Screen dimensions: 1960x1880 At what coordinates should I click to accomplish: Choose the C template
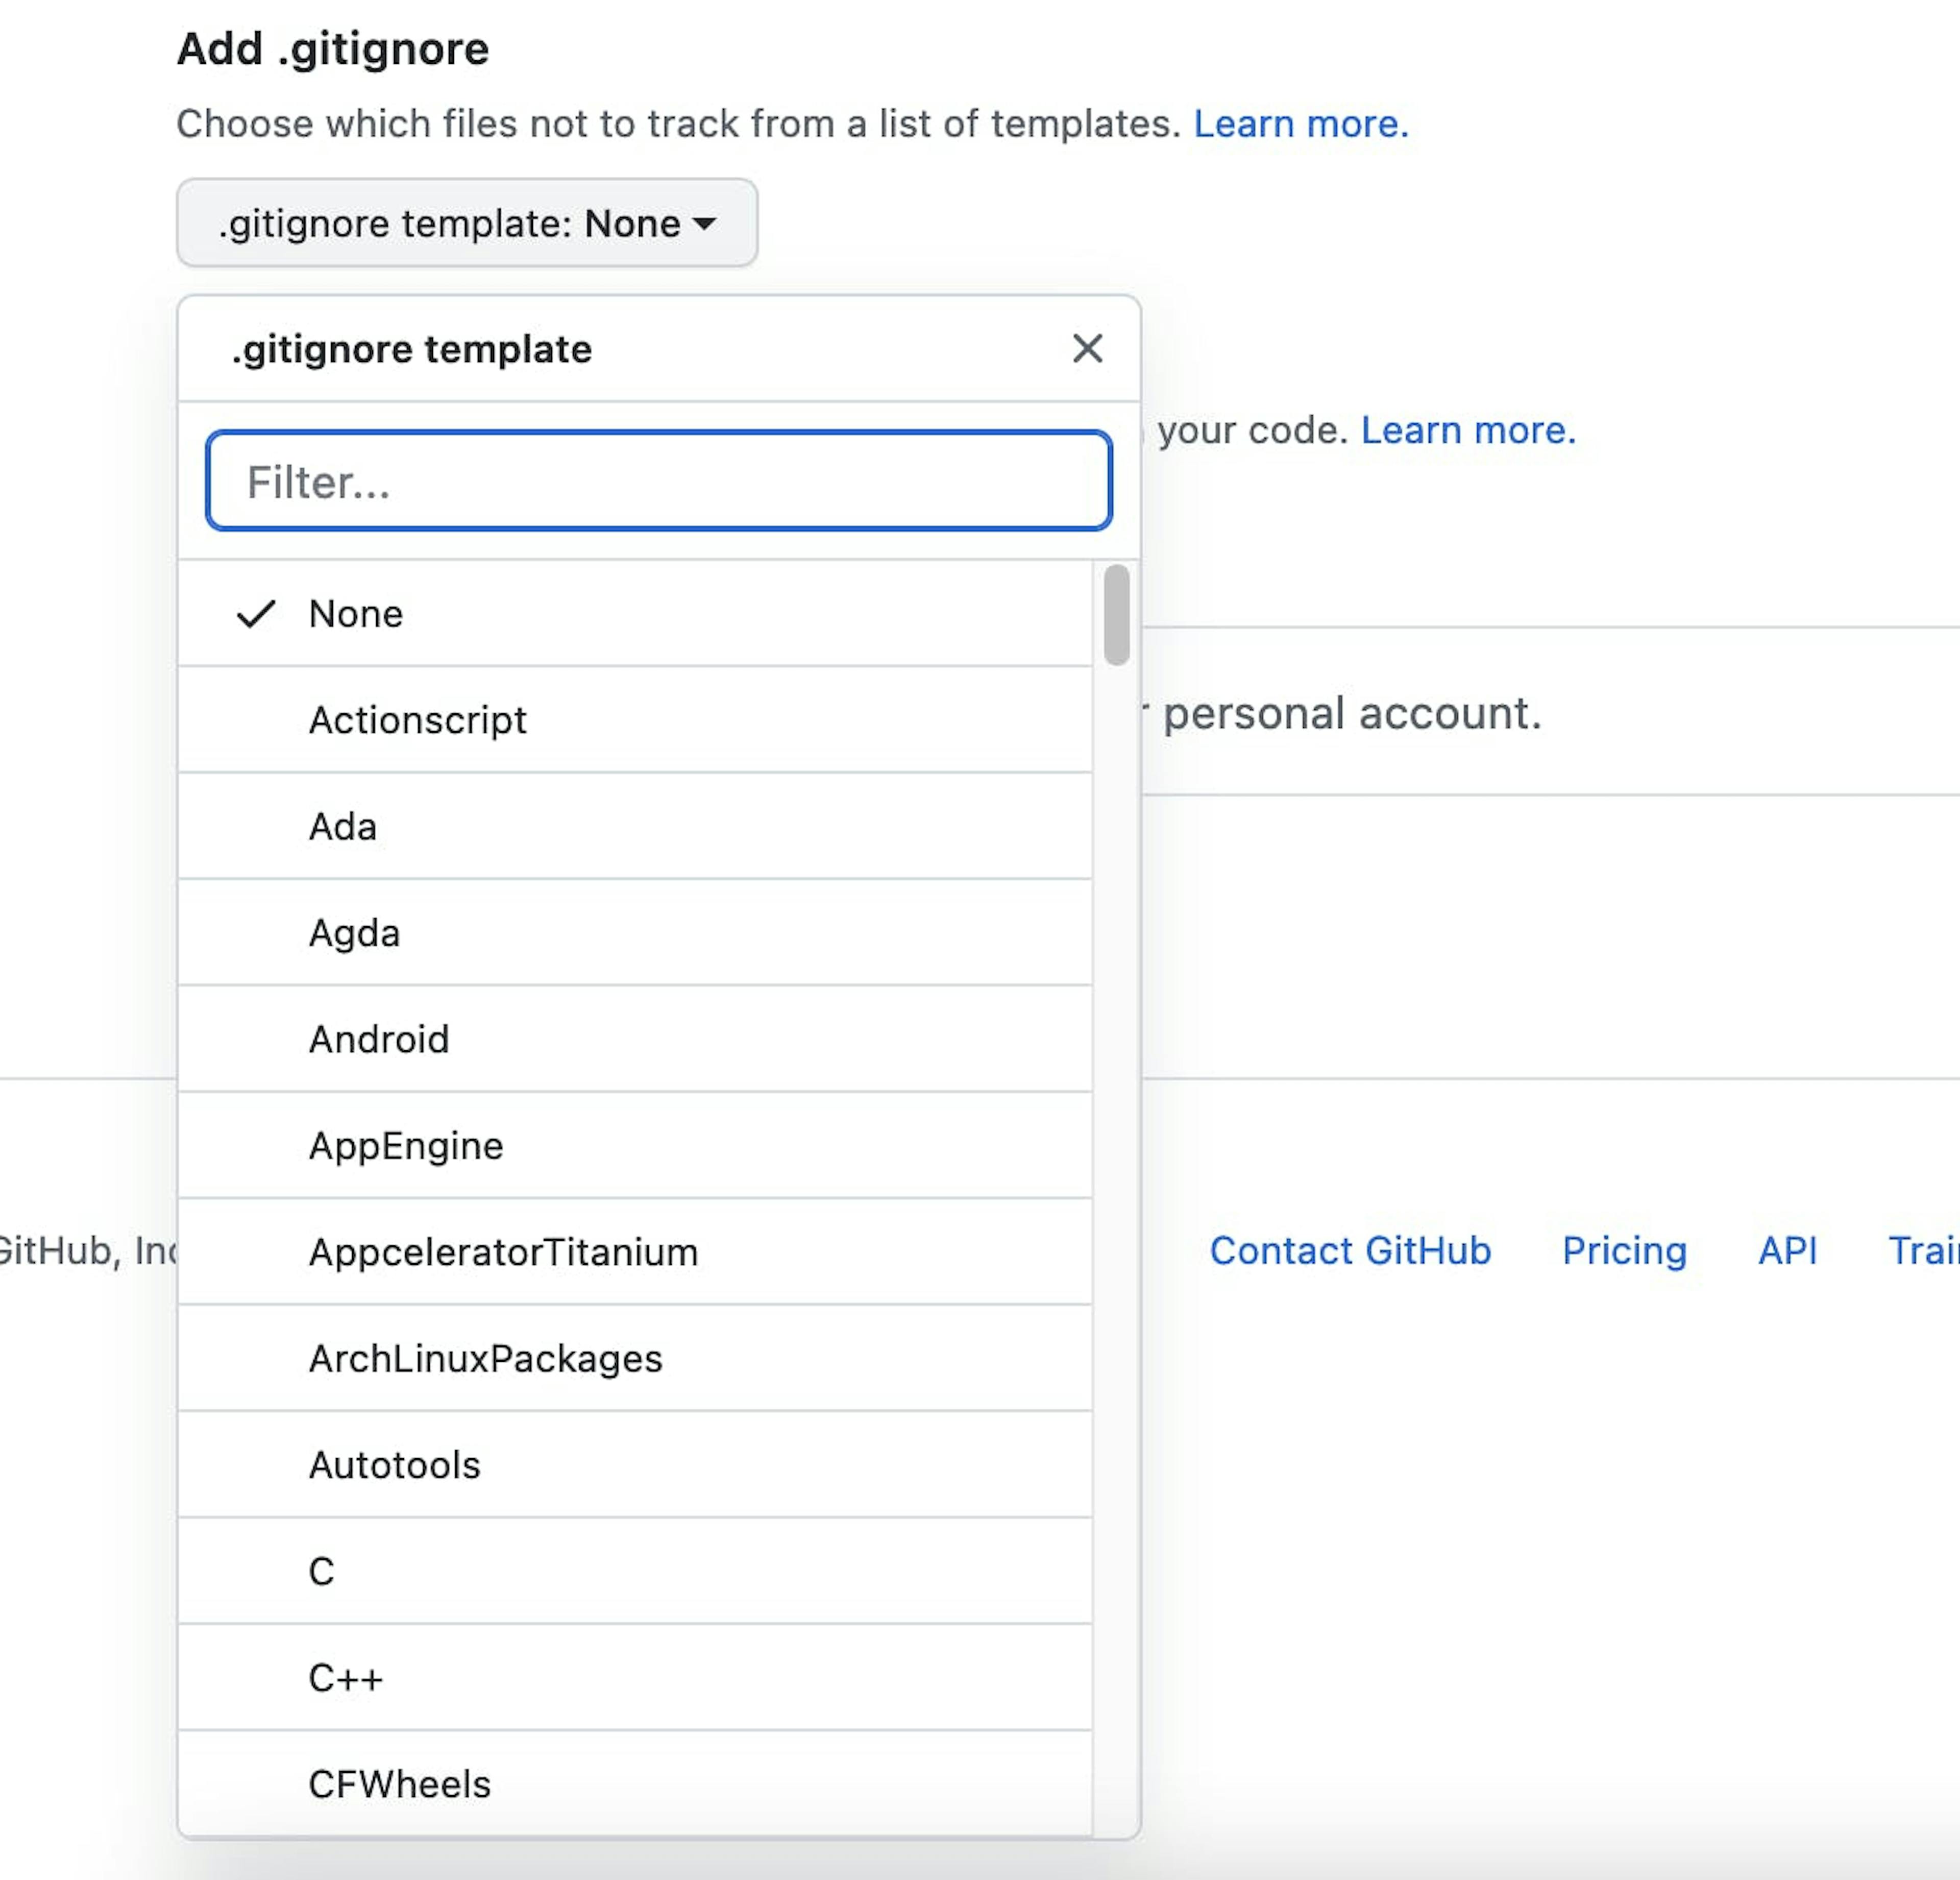point(322,1572)
